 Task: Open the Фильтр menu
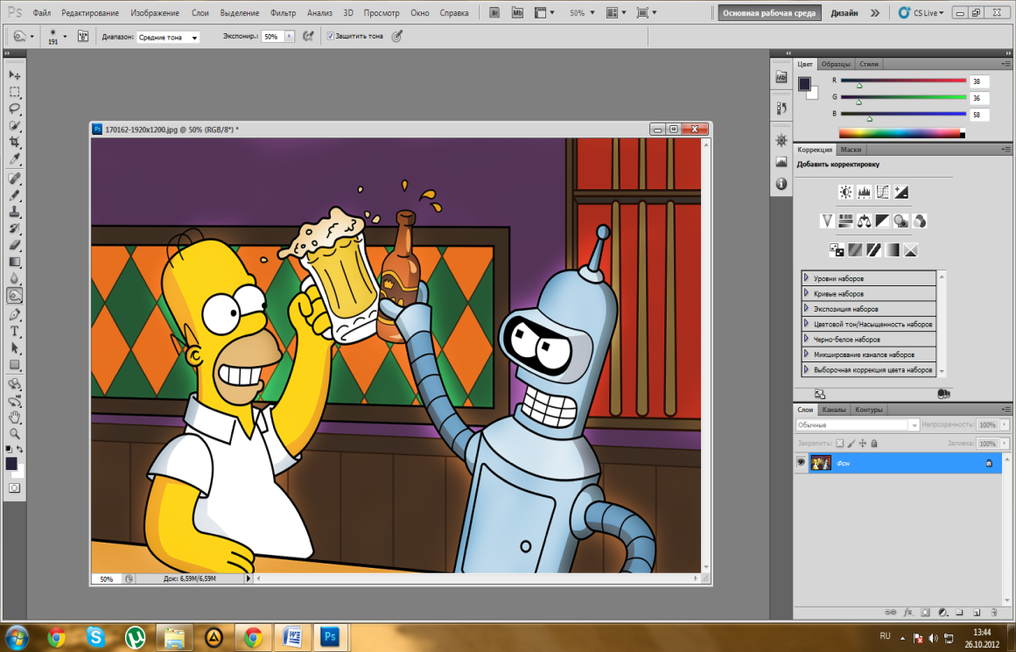pyautogui.click(x=283, y=13)
